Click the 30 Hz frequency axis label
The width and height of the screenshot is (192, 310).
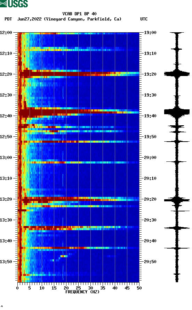coord(90,288)
